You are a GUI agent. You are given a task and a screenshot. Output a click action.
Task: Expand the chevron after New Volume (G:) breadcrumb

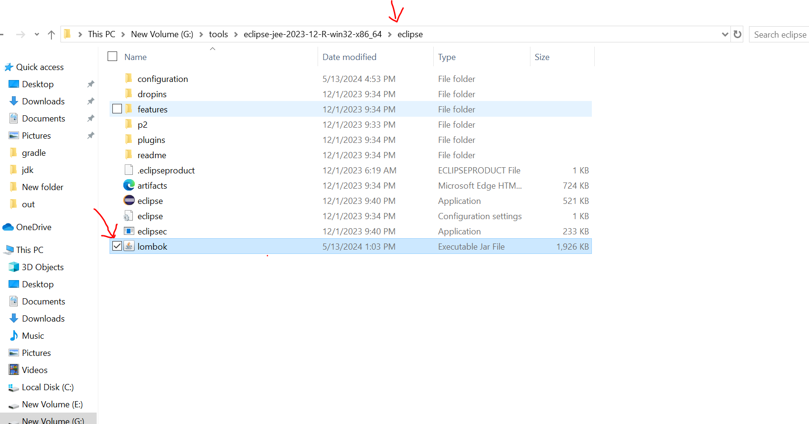[201, 34]
